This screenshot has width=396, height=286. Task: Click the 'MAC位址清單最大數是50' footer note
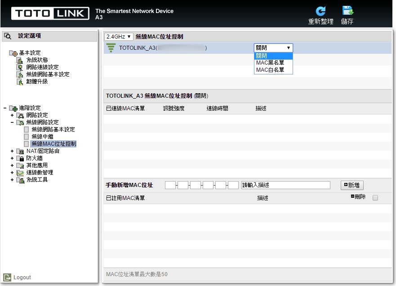click(x=137, y=274)
